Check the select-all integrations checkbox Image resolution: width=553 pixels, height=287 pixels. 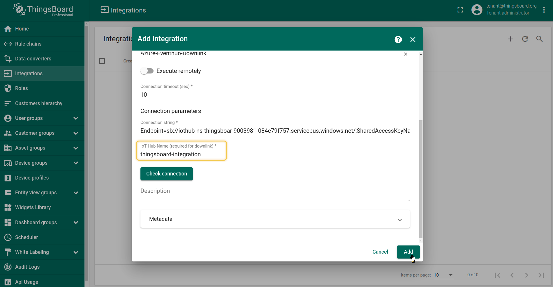point(102,61)
